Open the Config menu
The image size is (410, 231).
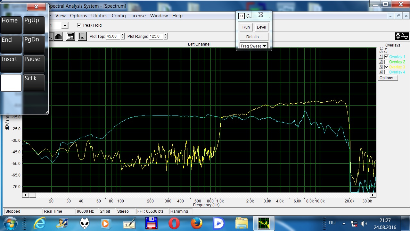(119, 16)
